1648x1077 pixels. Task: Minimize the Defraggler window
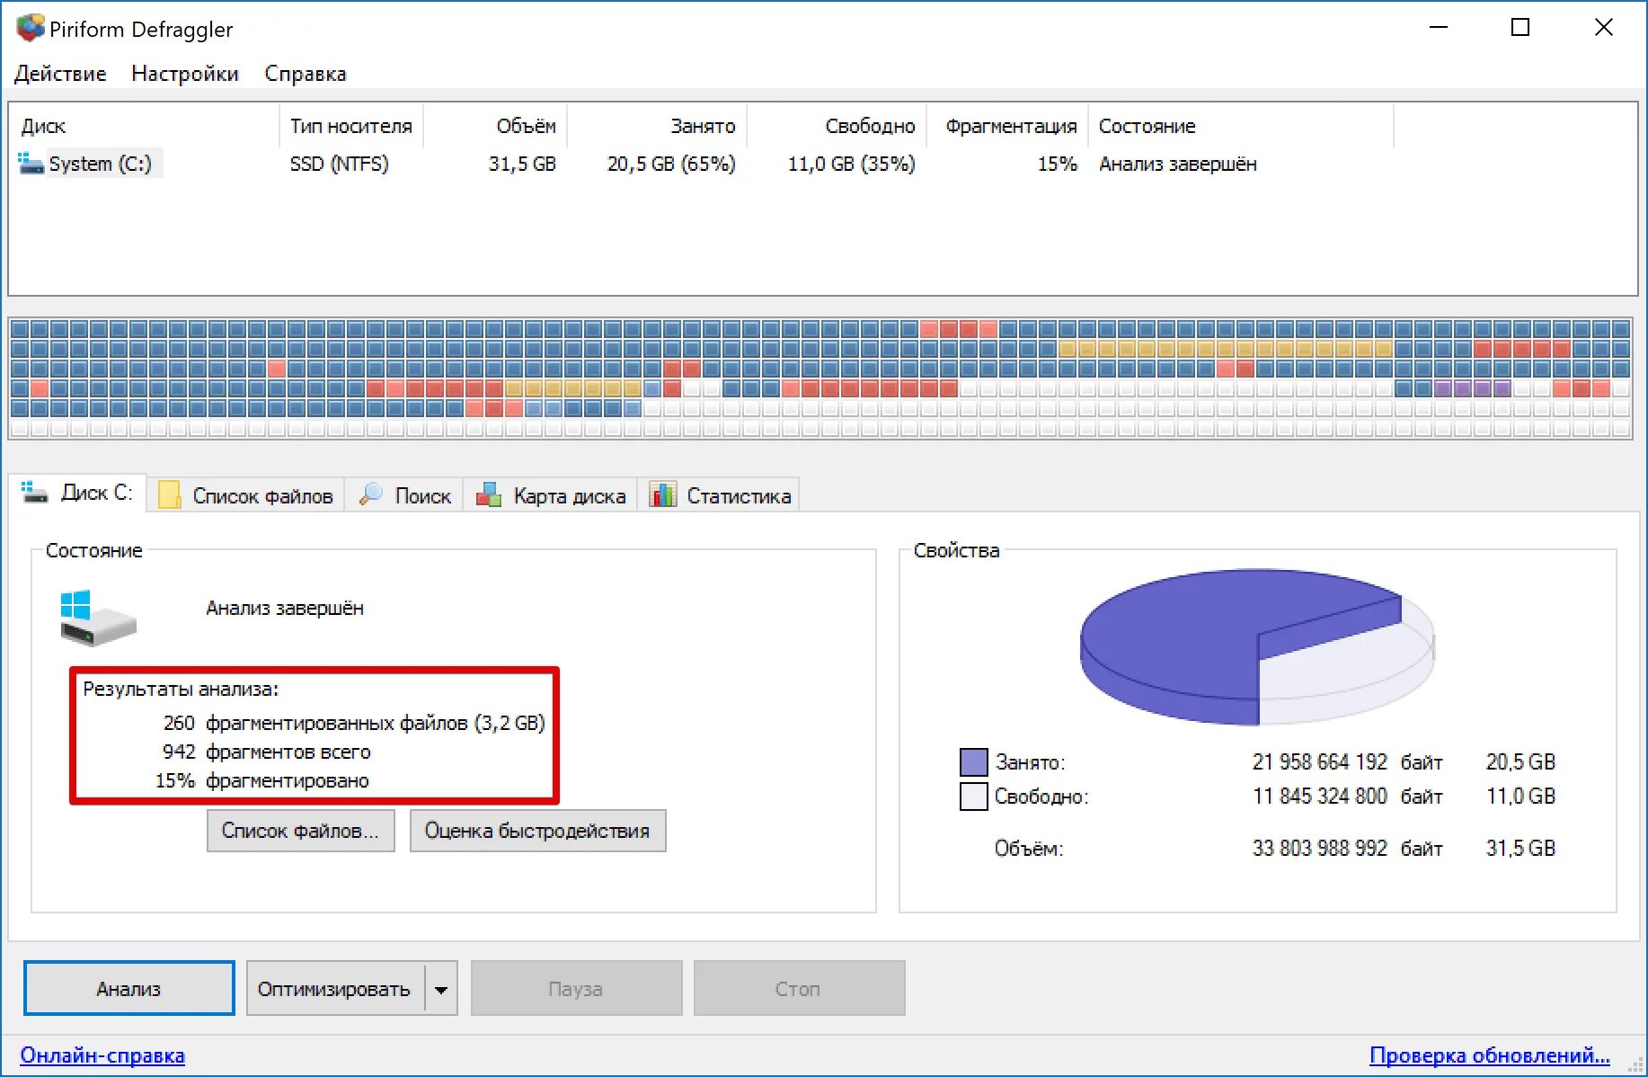coord(1439,28)
